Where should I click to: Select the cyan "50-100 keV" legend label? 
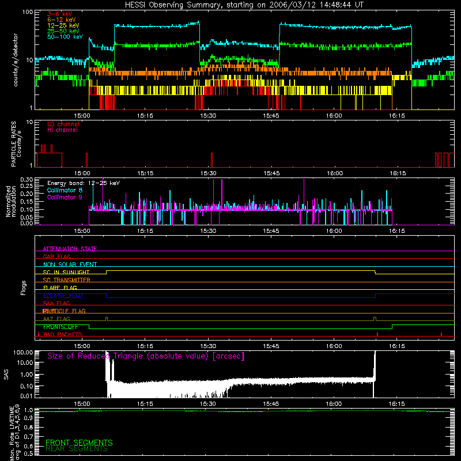(65, 37)
